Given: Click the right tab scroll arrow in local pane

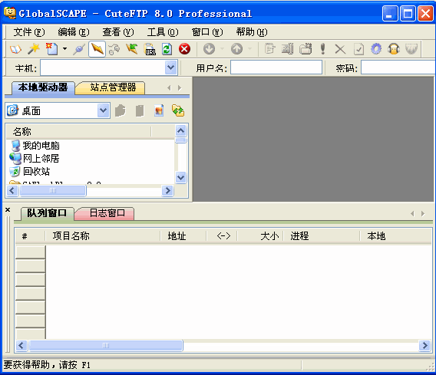Looking at the screenshot, I should 180,87.
